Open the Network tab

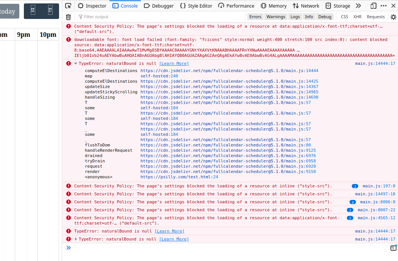point(306,6)
